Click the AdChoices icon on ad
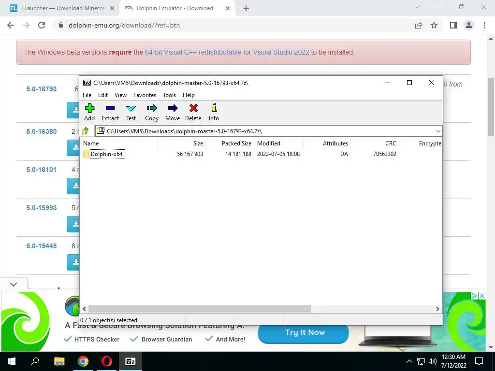The height and width of the screenshot is (371, 495). [474, 296]
